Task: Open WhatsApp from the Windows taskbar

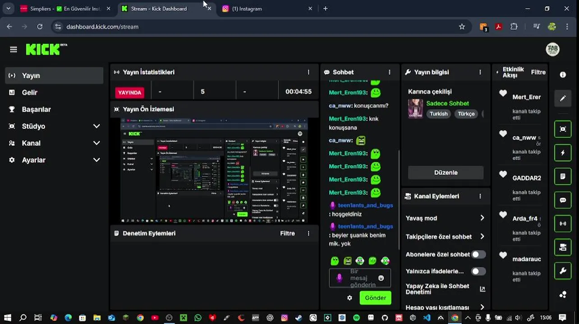Action: coord(198,318)
